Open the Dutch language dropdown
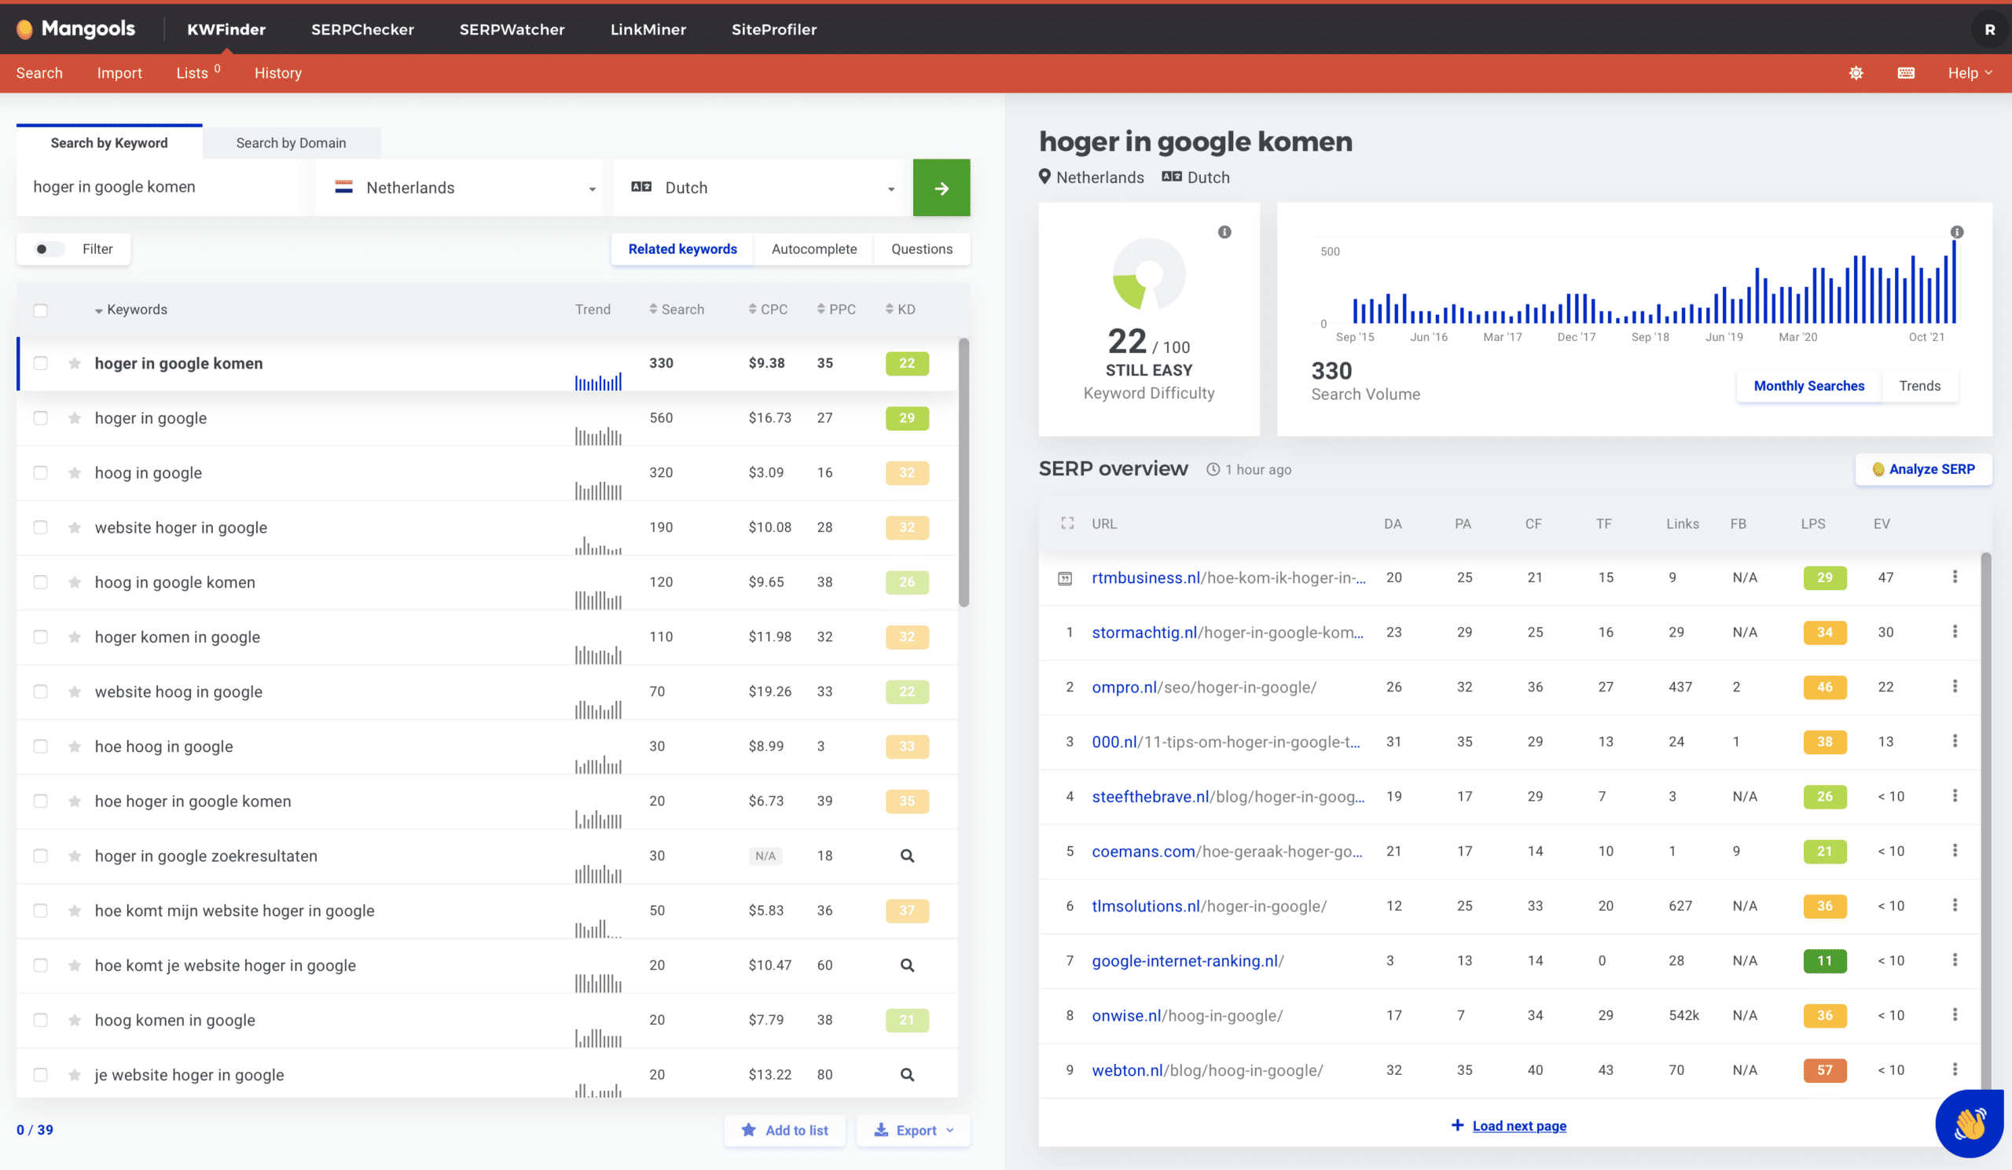This screenshot has width=2012, height=1170. click(x=762, y=188)
